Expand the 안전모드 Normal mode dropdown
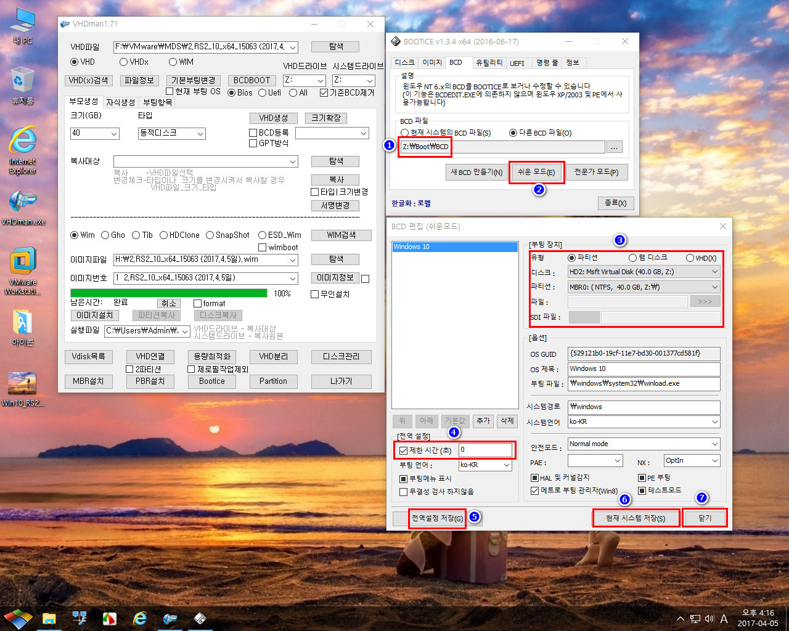Image resolution: width=789 pixels, height=631 pixels. tap(714, 444)
